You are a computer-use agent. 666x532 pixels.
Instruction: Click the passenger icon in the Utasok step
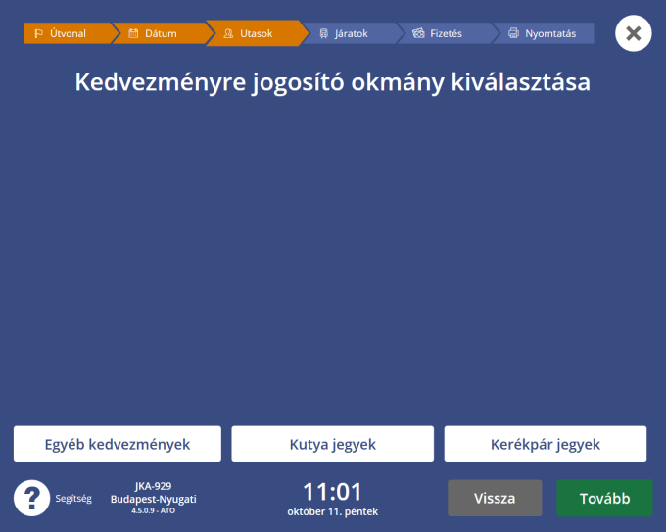pos(227,34)
